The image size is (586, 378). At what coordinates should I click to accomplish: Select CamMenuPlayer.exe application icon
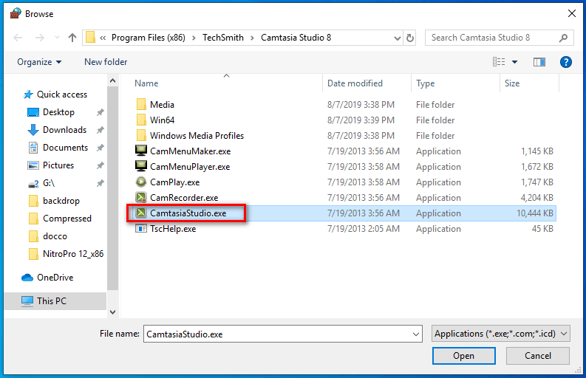141,167
